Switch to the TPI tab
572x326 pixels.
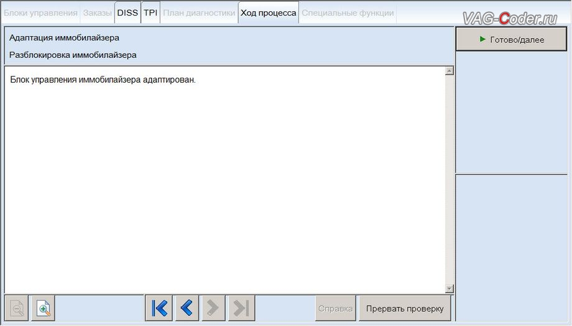[x=150, y=13]
